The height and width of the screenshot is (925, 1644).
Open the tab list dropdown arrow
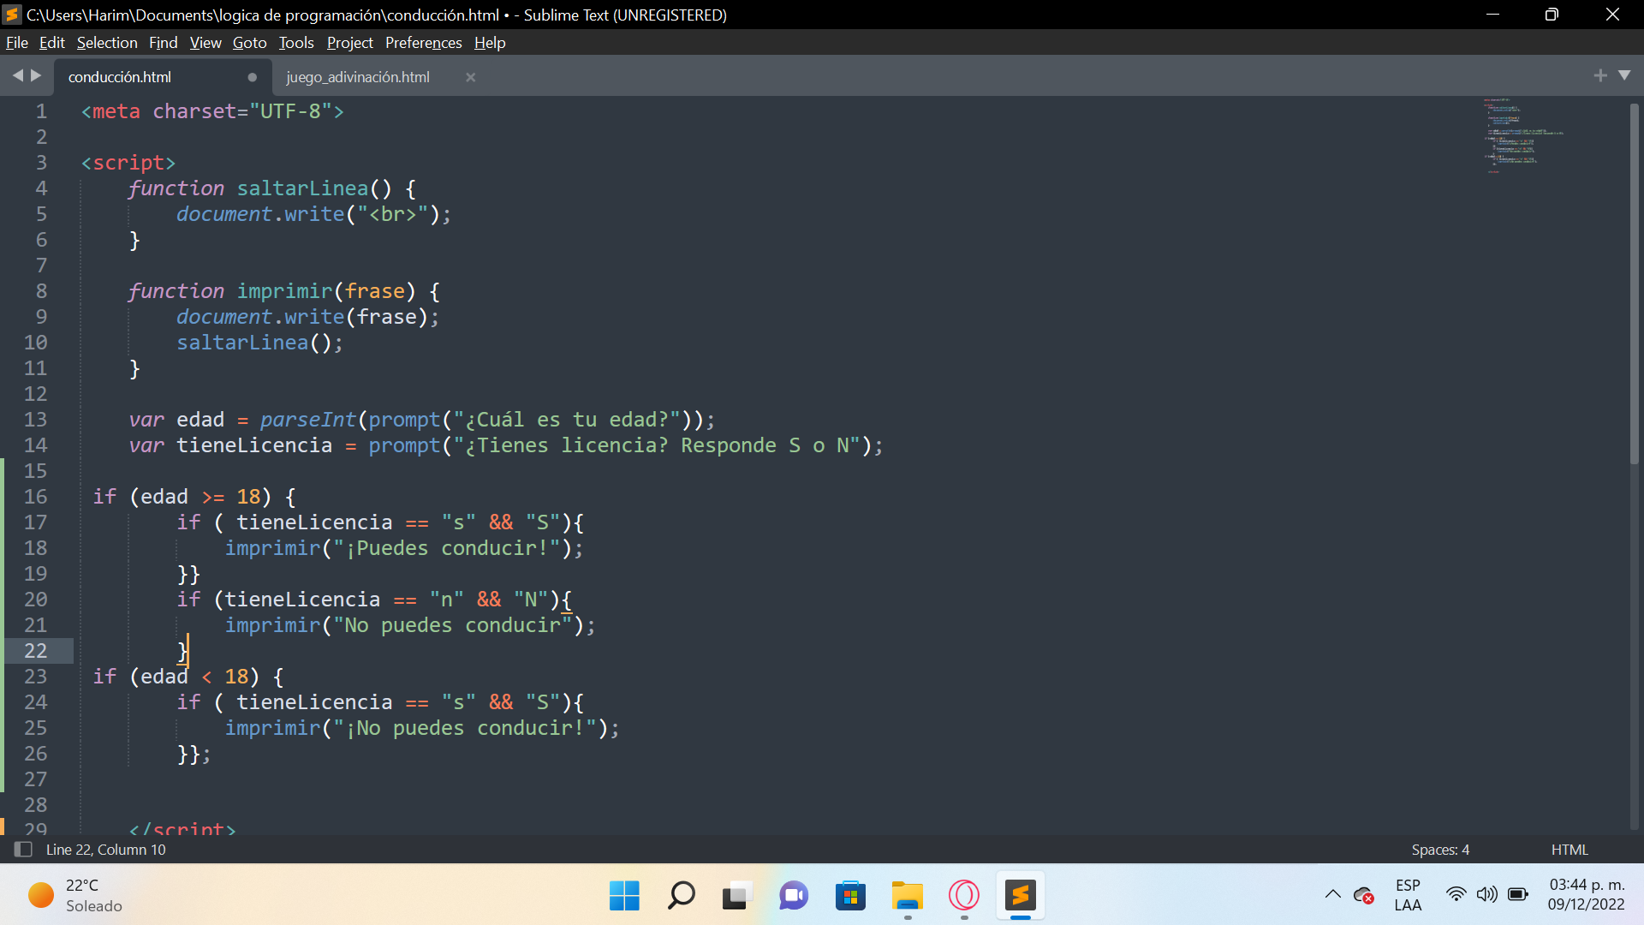1624,76
